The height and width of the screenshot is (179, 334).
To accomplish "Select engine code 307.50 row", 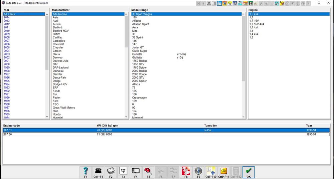I will [x=8, y=134].
